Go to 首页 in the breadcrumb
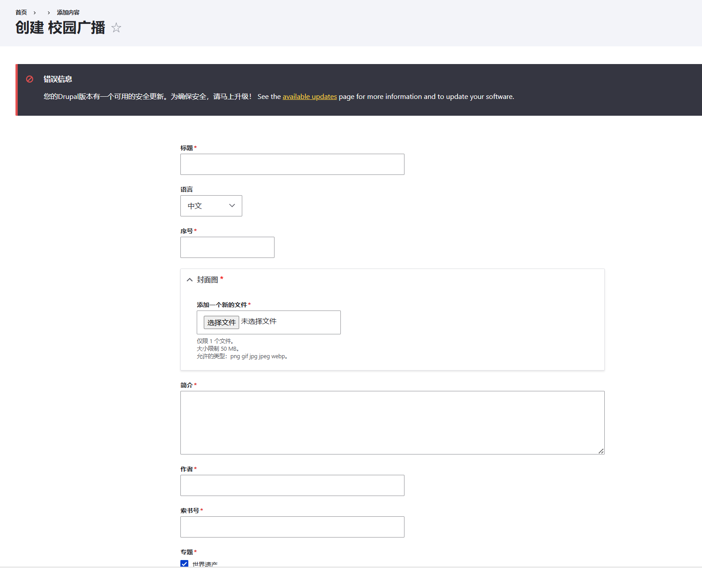The height and width of the screenshot is (568, 702). tap(21, 13)
